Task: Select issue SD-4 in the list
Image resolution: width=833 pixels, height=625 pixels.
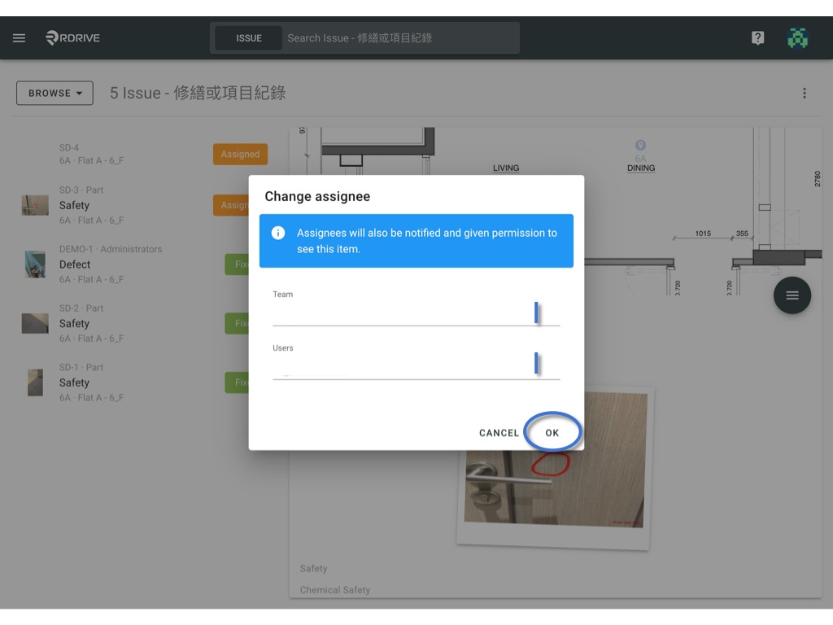Action: coord(145,154)
